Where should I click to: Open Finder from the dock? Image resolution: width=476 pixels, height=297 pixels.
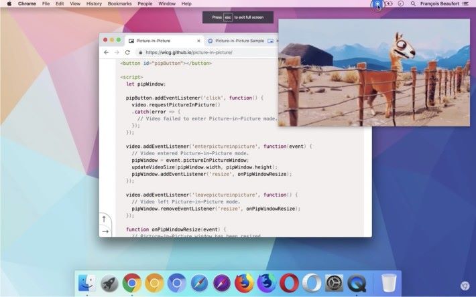click(87, 283)
